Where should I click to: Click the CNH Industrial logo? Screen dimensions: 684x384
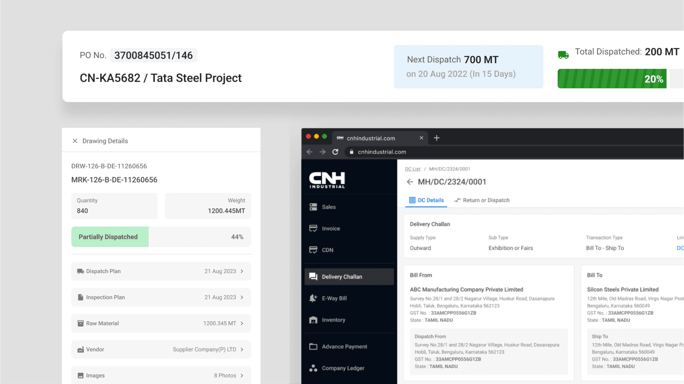327,180
